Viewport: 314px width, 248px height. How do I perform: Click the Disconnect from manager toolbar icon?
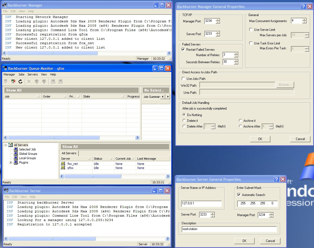pyautogui.click(x=13, y=81)
